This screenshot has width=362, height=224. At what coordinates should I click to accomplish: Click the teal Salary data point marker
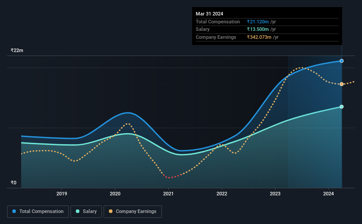[x=342, y=107]
